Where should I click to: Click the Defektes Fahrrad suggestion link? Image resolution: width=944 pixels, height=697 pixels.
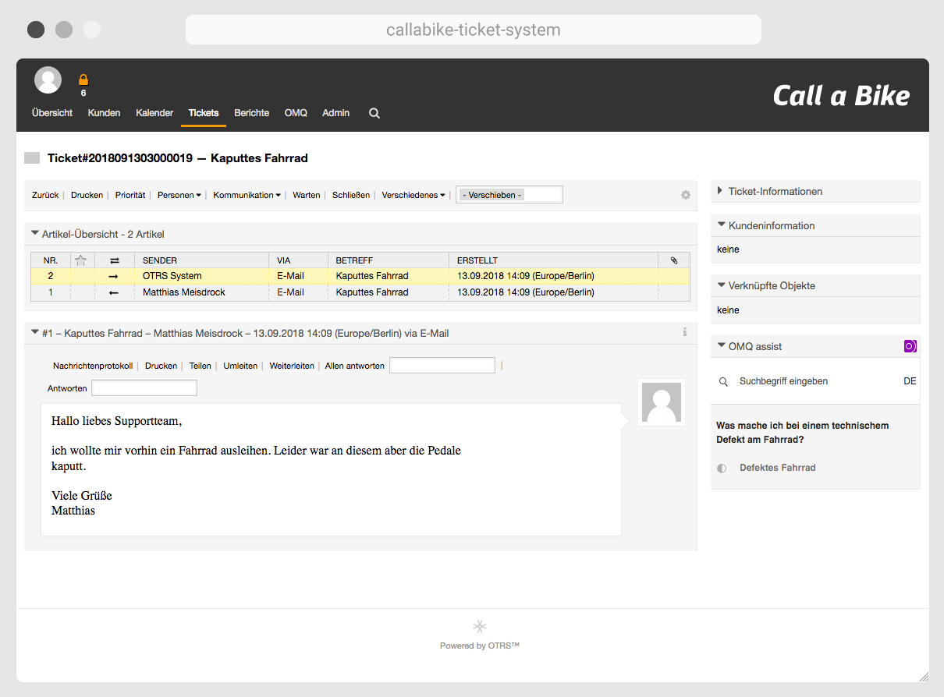[x=777, y=468]
